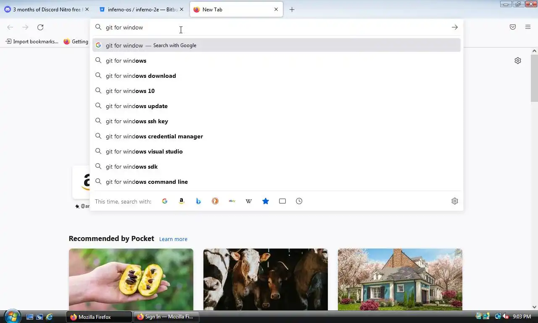Open Pocket story with blue house photo

pos(400,279)
